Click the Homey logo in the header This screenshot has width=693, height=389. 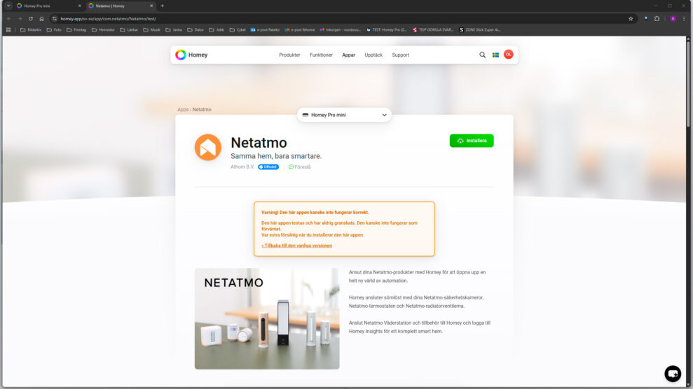click(x=191, y=55)
